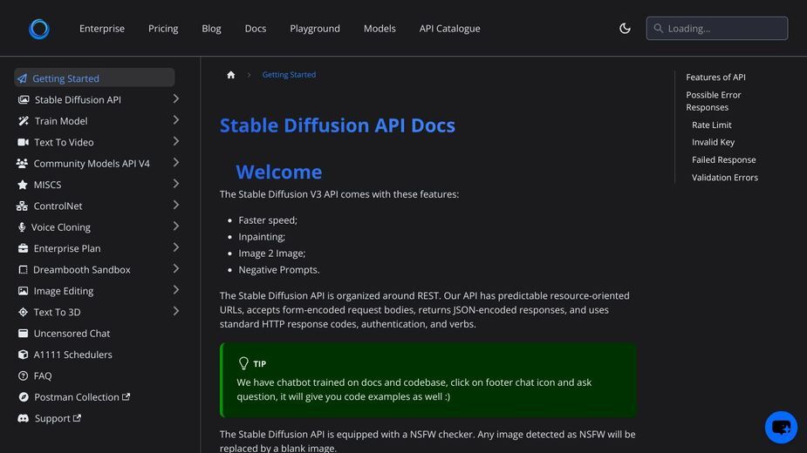Click the Stable Diffusion API Docs heading

pos(338,125)
